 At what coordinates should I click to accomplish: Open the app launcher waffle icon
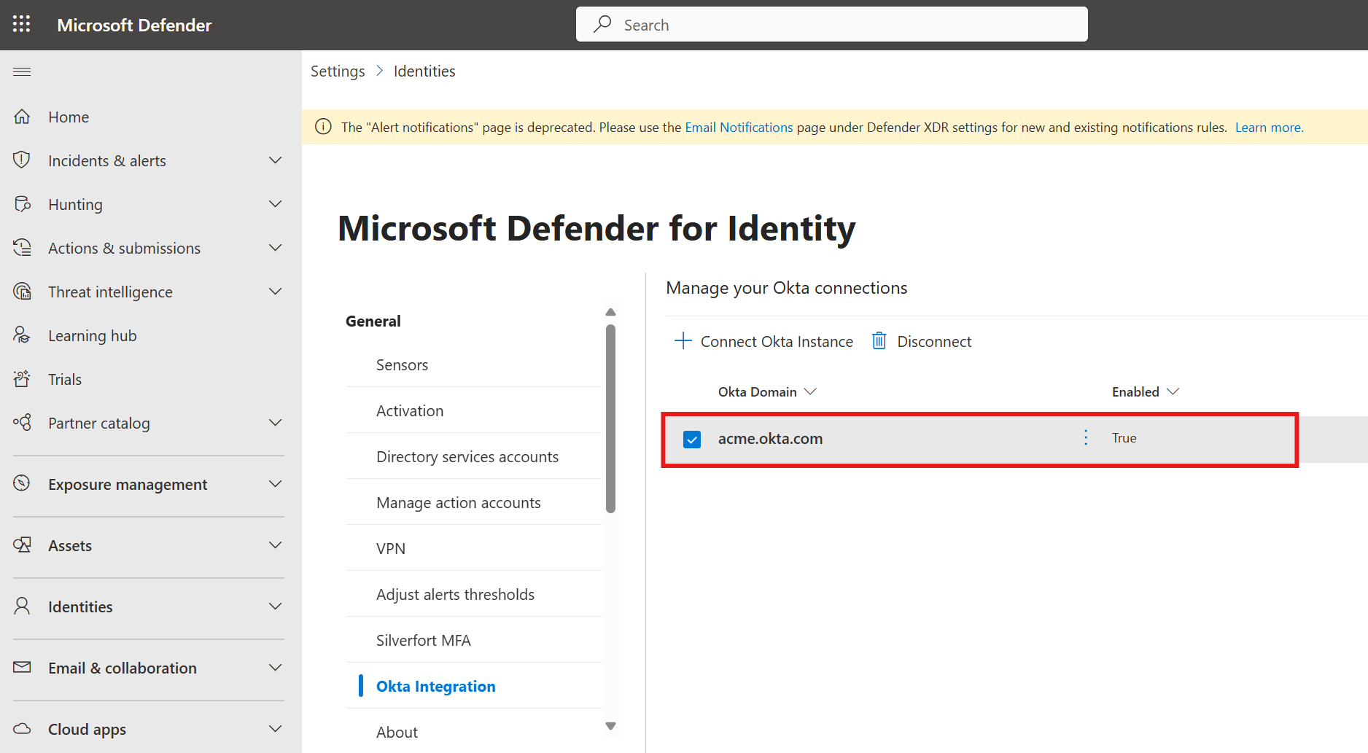coord(22,24)
